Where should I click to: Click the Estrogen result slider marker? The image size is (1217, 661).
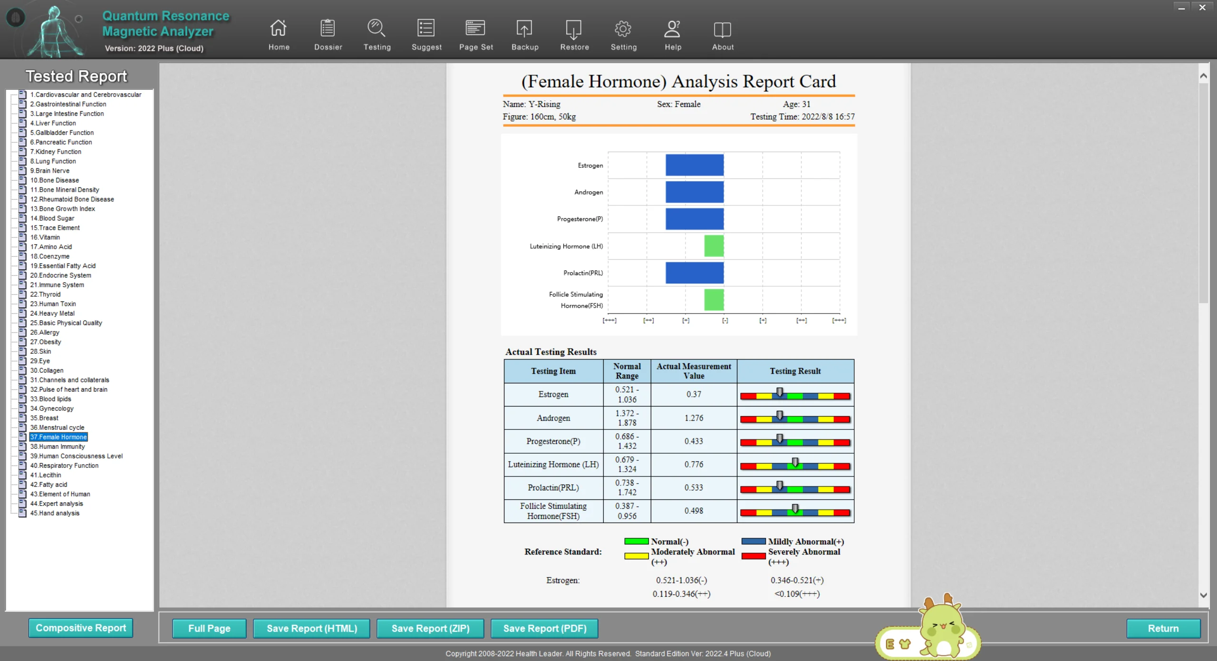point(780,393)
